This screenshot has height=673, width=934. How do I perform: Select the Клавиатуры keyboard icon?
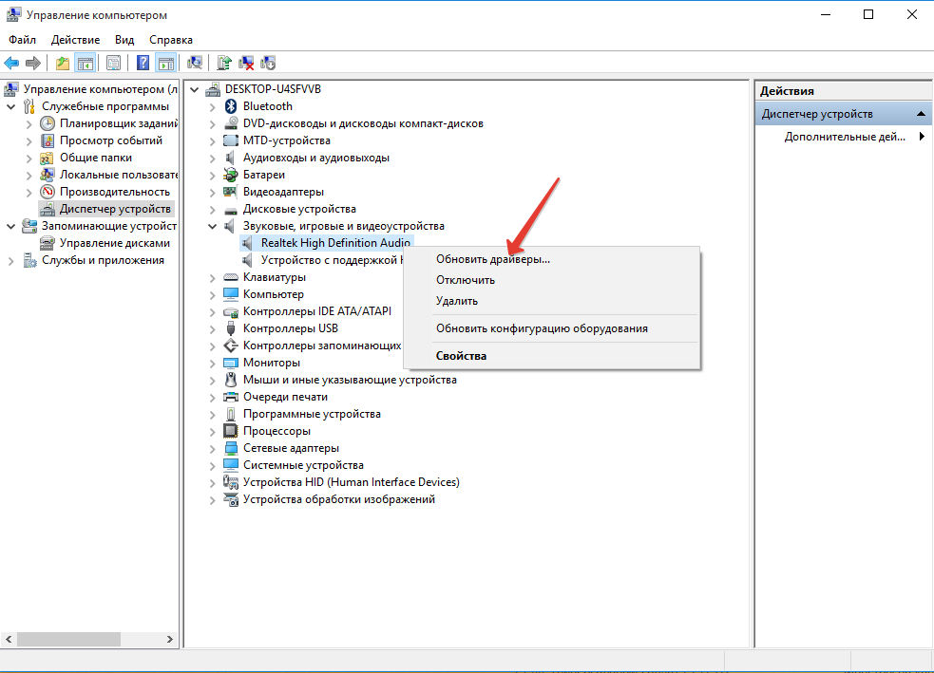click(231, 277)
